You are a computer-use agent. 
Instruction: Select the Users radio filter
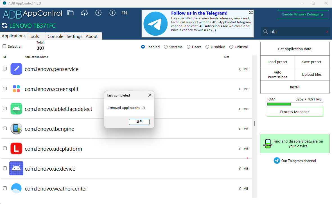click(188, 47)
